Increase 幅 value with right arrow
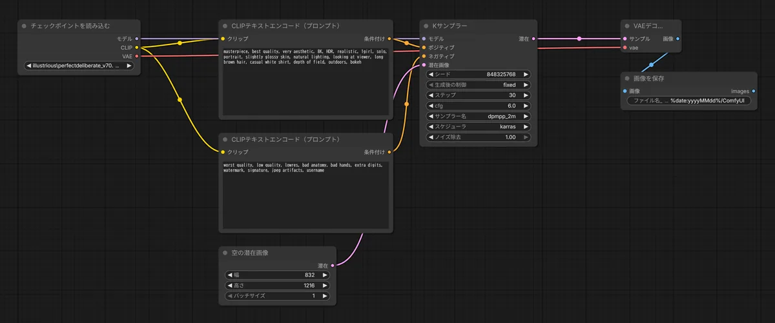This screenshot has height=323, width=775. click(324, 275)
